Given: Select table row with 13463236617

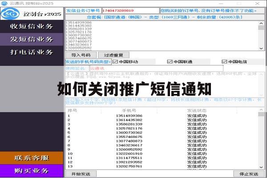Looking at the screenshot, I should click(162, 146).
